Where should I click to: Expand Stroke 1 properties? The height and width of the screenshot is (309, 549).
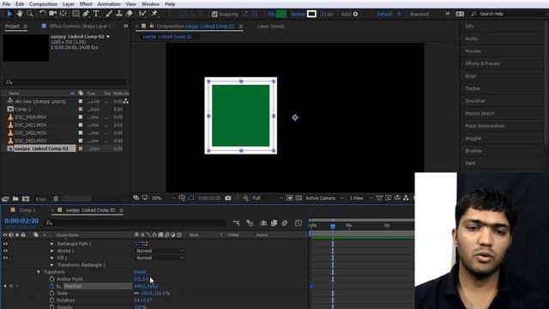(52, 251)
